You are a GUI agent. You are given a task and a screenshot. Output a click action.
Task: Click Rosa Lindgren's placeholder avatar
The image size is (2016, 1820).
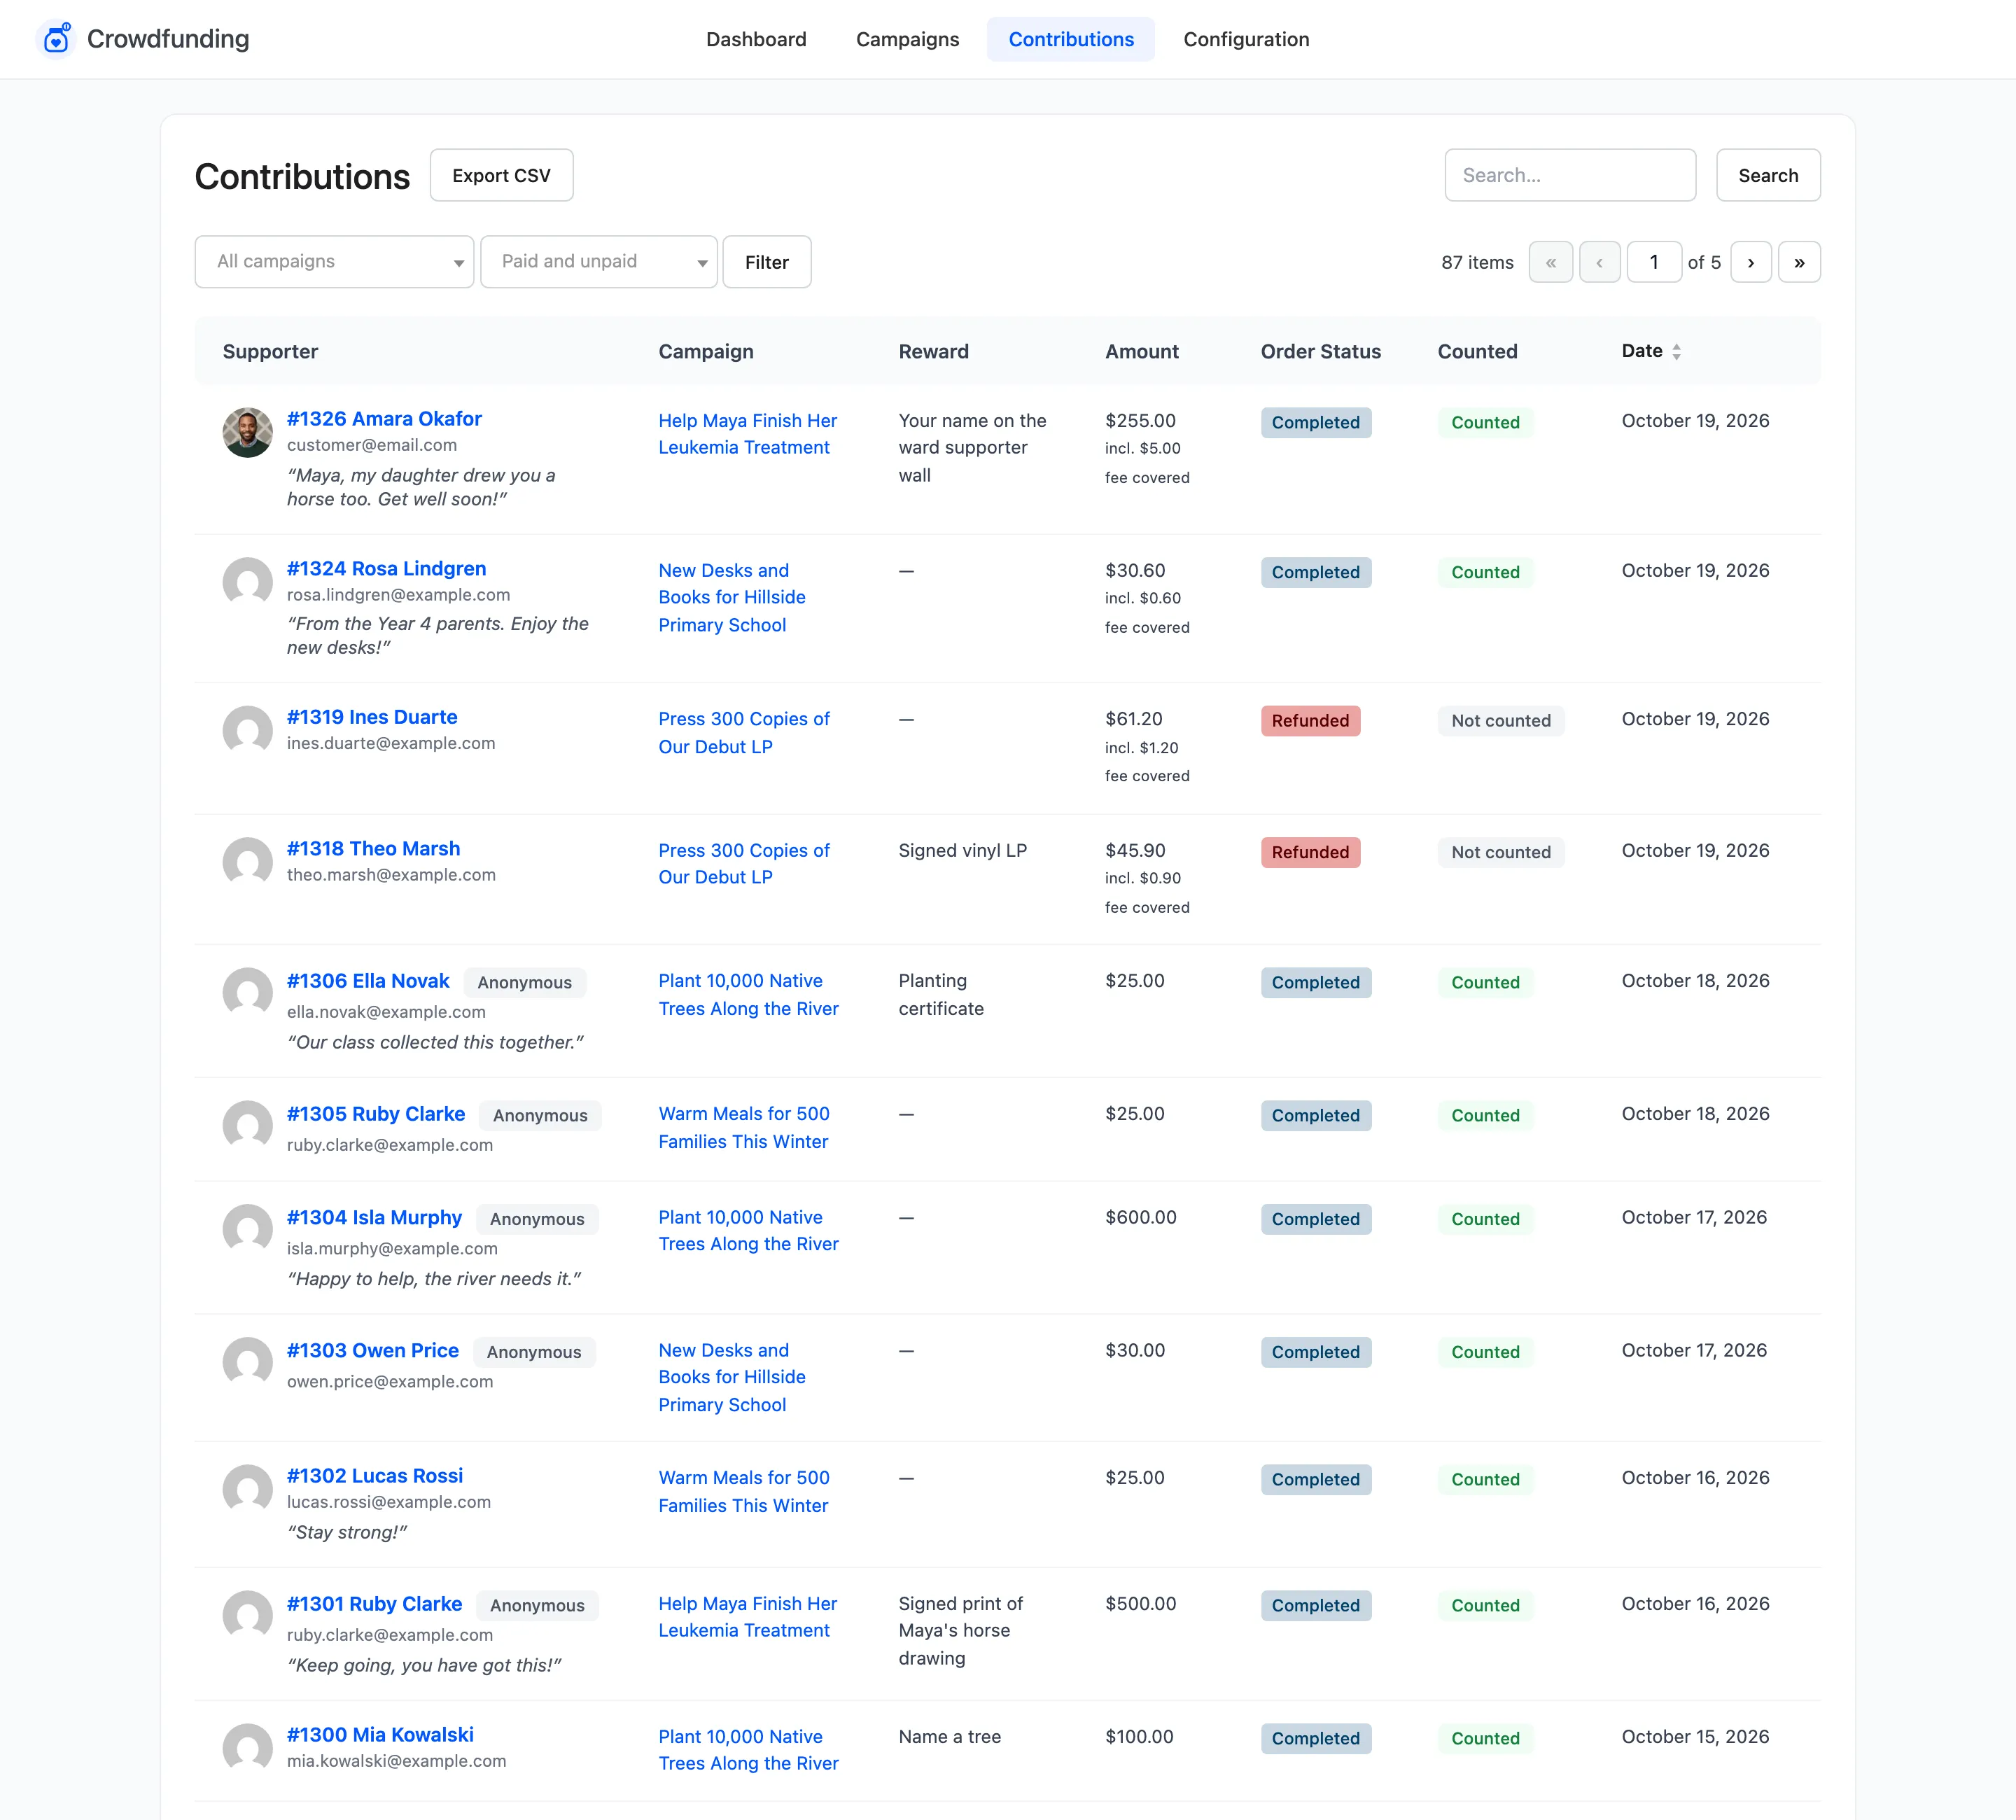[247, 582]
